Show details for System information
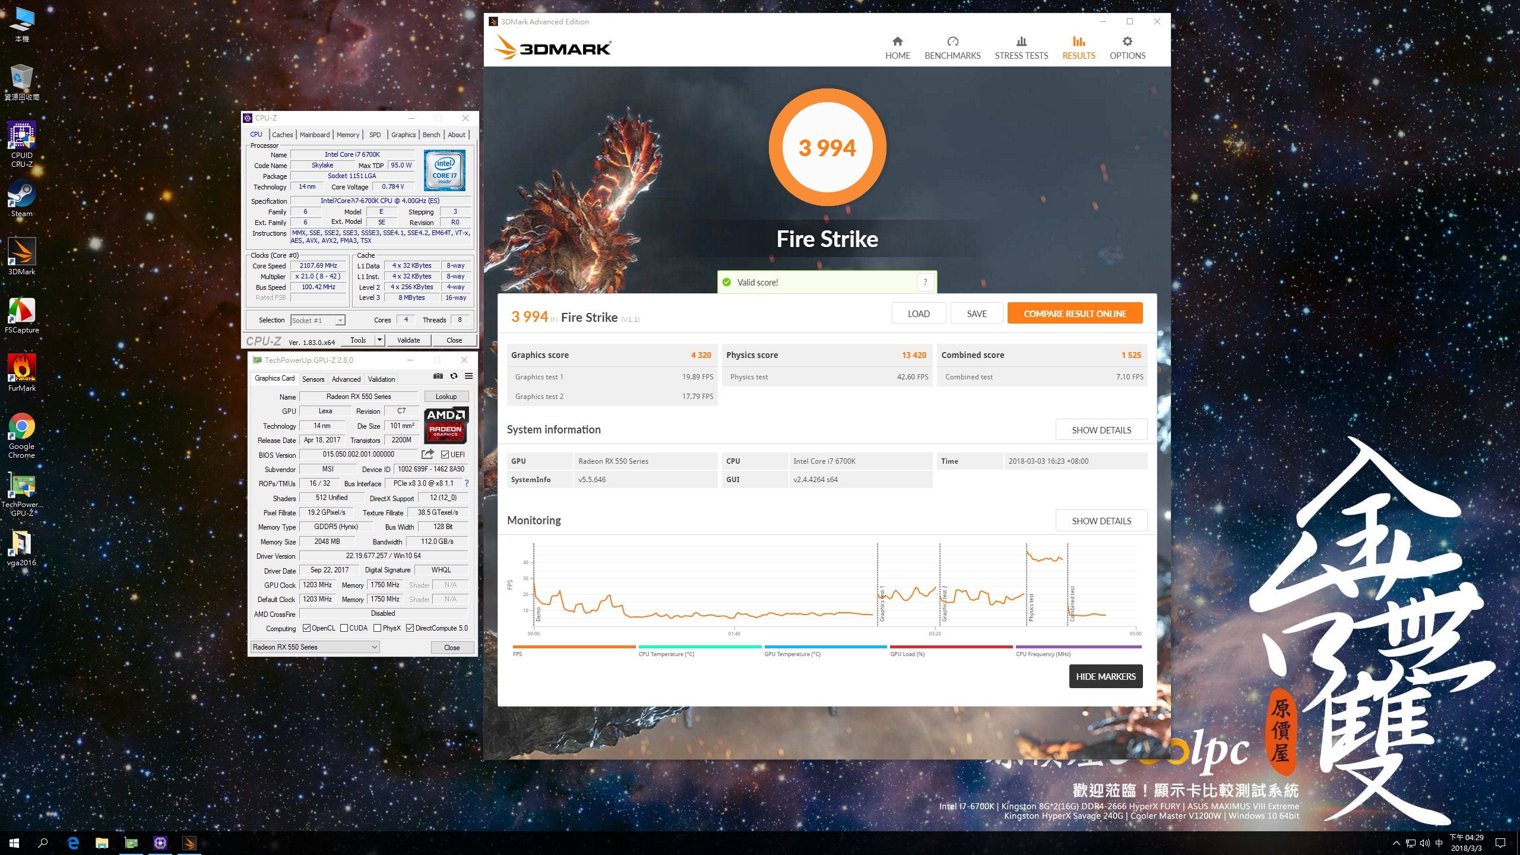The width and height of the screenshot is (1520, 855). click(1101, 430)
